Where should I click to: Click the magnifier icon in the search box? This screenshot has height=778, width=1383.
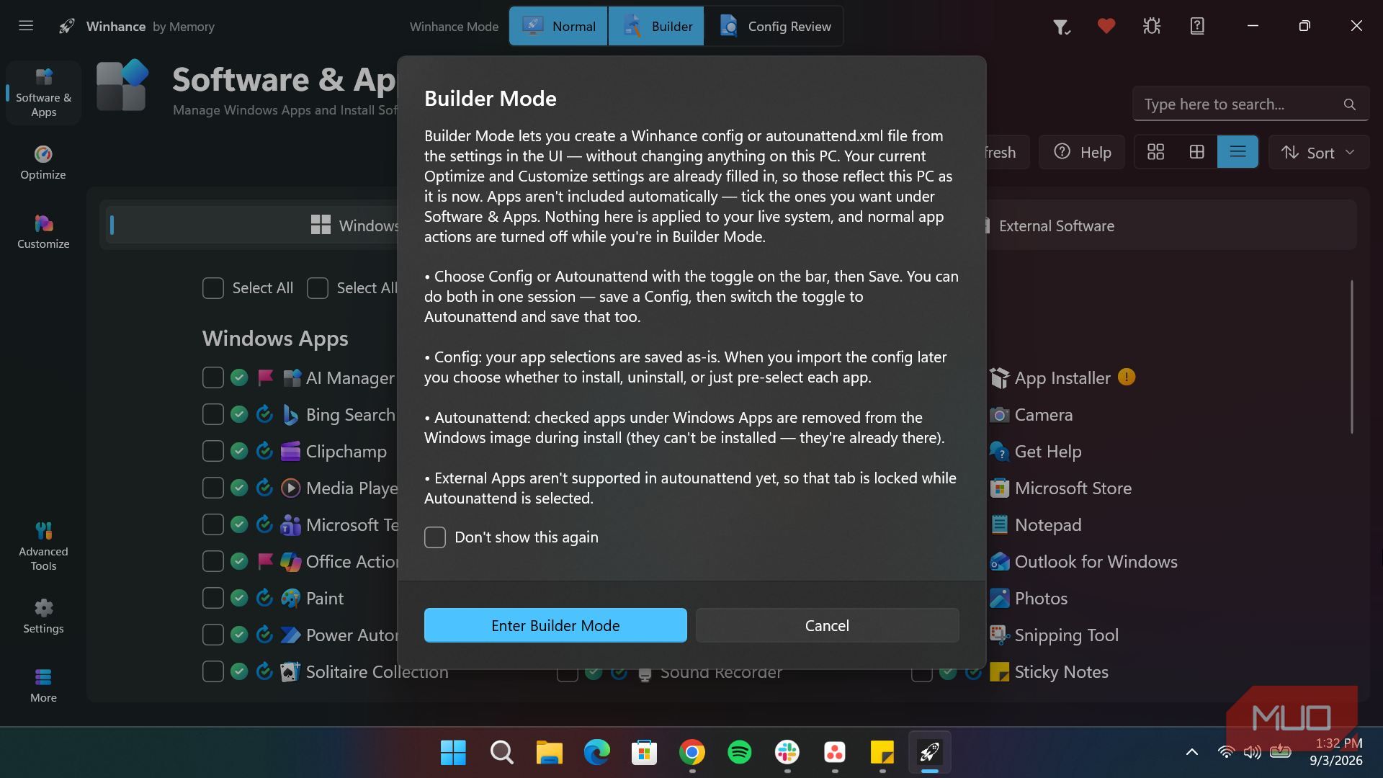[x=1349, y=104]
